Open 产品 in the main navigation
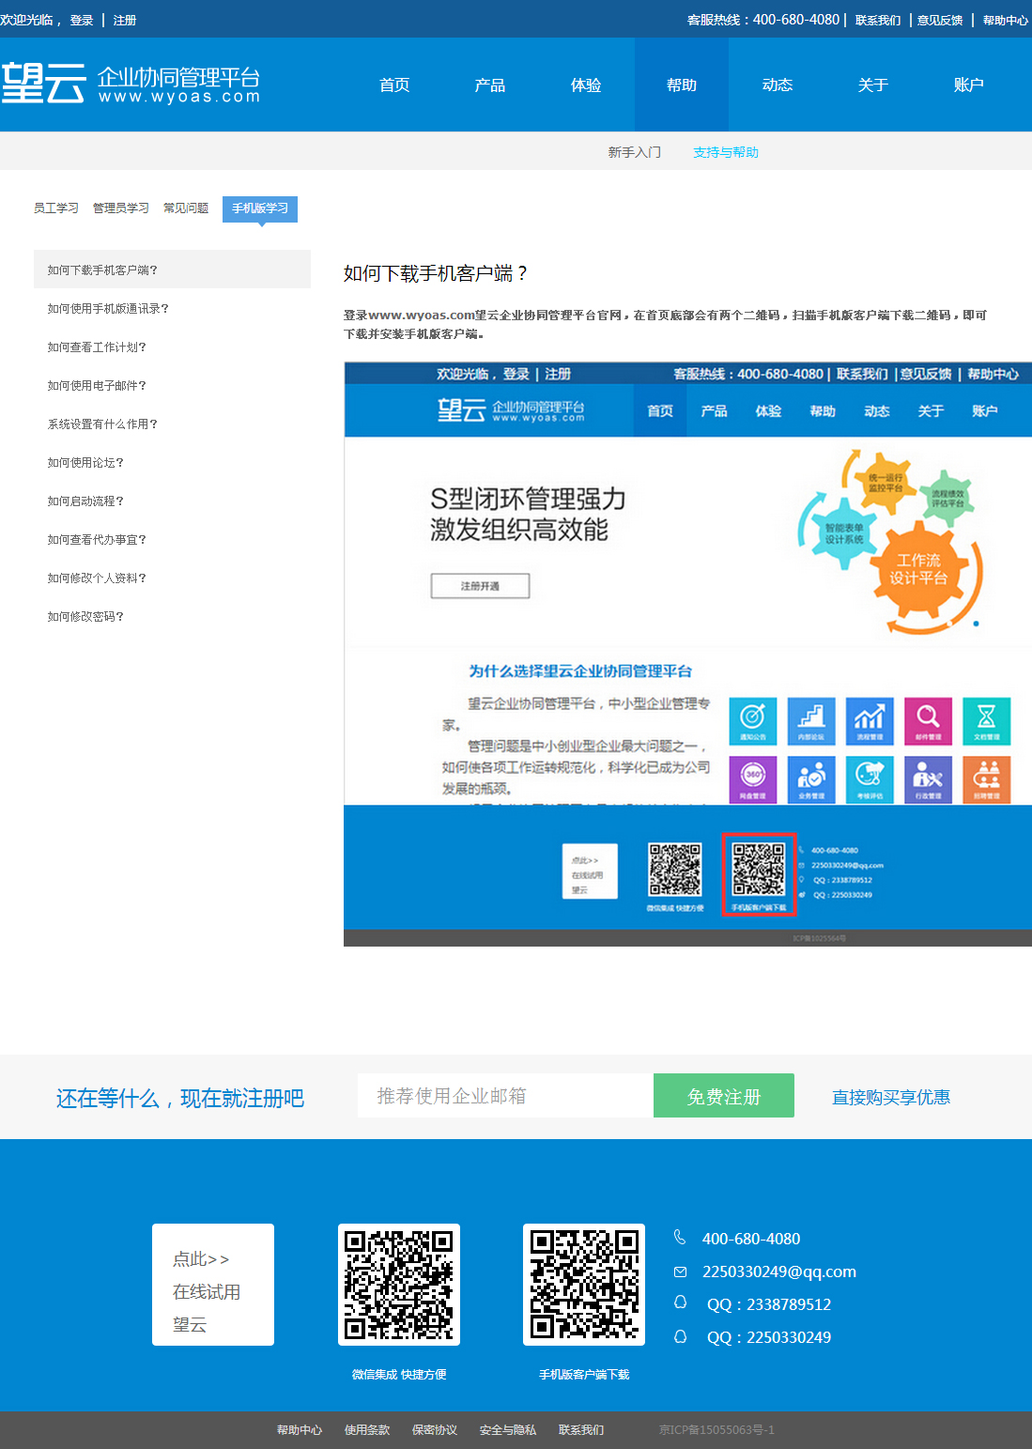Screen dimensions: 1032x1449 [x=490, y=85]
